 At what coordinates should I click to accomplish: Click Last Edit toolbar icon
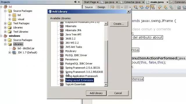coord(112,7)
